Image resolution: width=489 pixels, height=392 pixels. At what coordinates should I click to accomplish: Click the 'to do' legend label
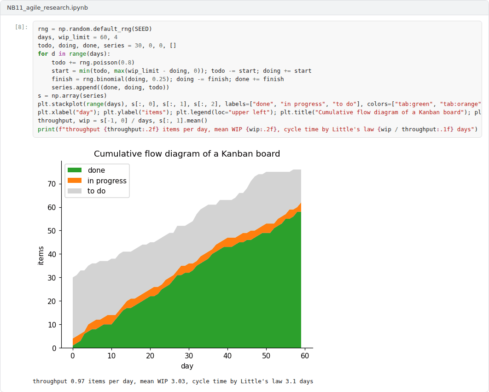96,191
